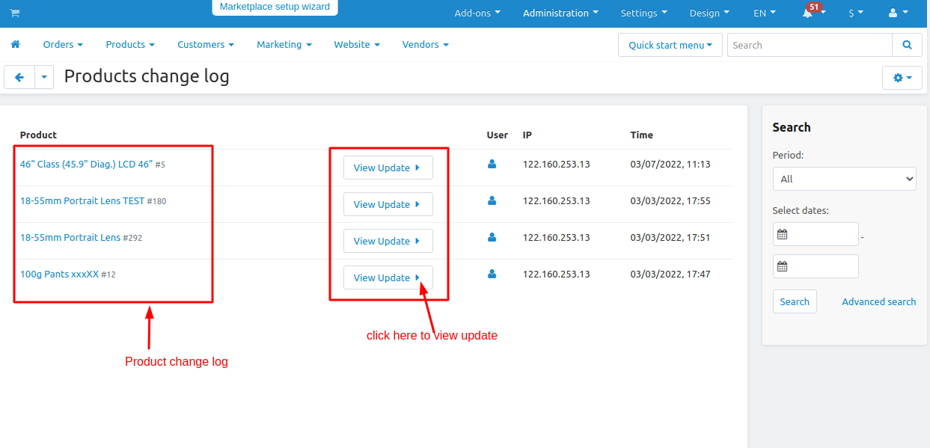Open the Advanced search link
Screen dimensions: 930x448
pos(878,301)
